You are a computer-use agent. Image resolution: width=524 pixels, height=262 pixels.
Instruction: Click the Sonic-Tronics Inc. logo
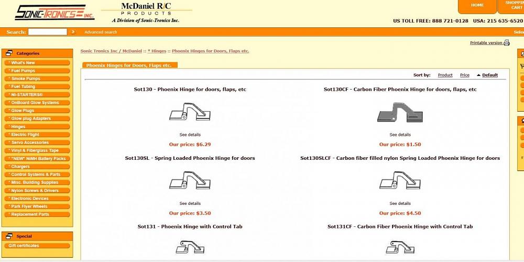(x=54, y=13)
